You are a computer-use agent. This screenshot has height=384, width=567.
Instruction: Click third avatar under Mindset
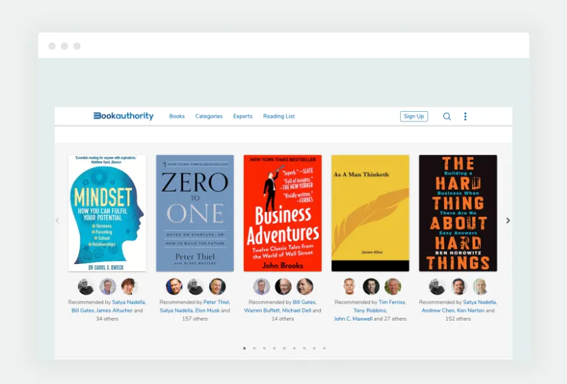coord(129,286)
